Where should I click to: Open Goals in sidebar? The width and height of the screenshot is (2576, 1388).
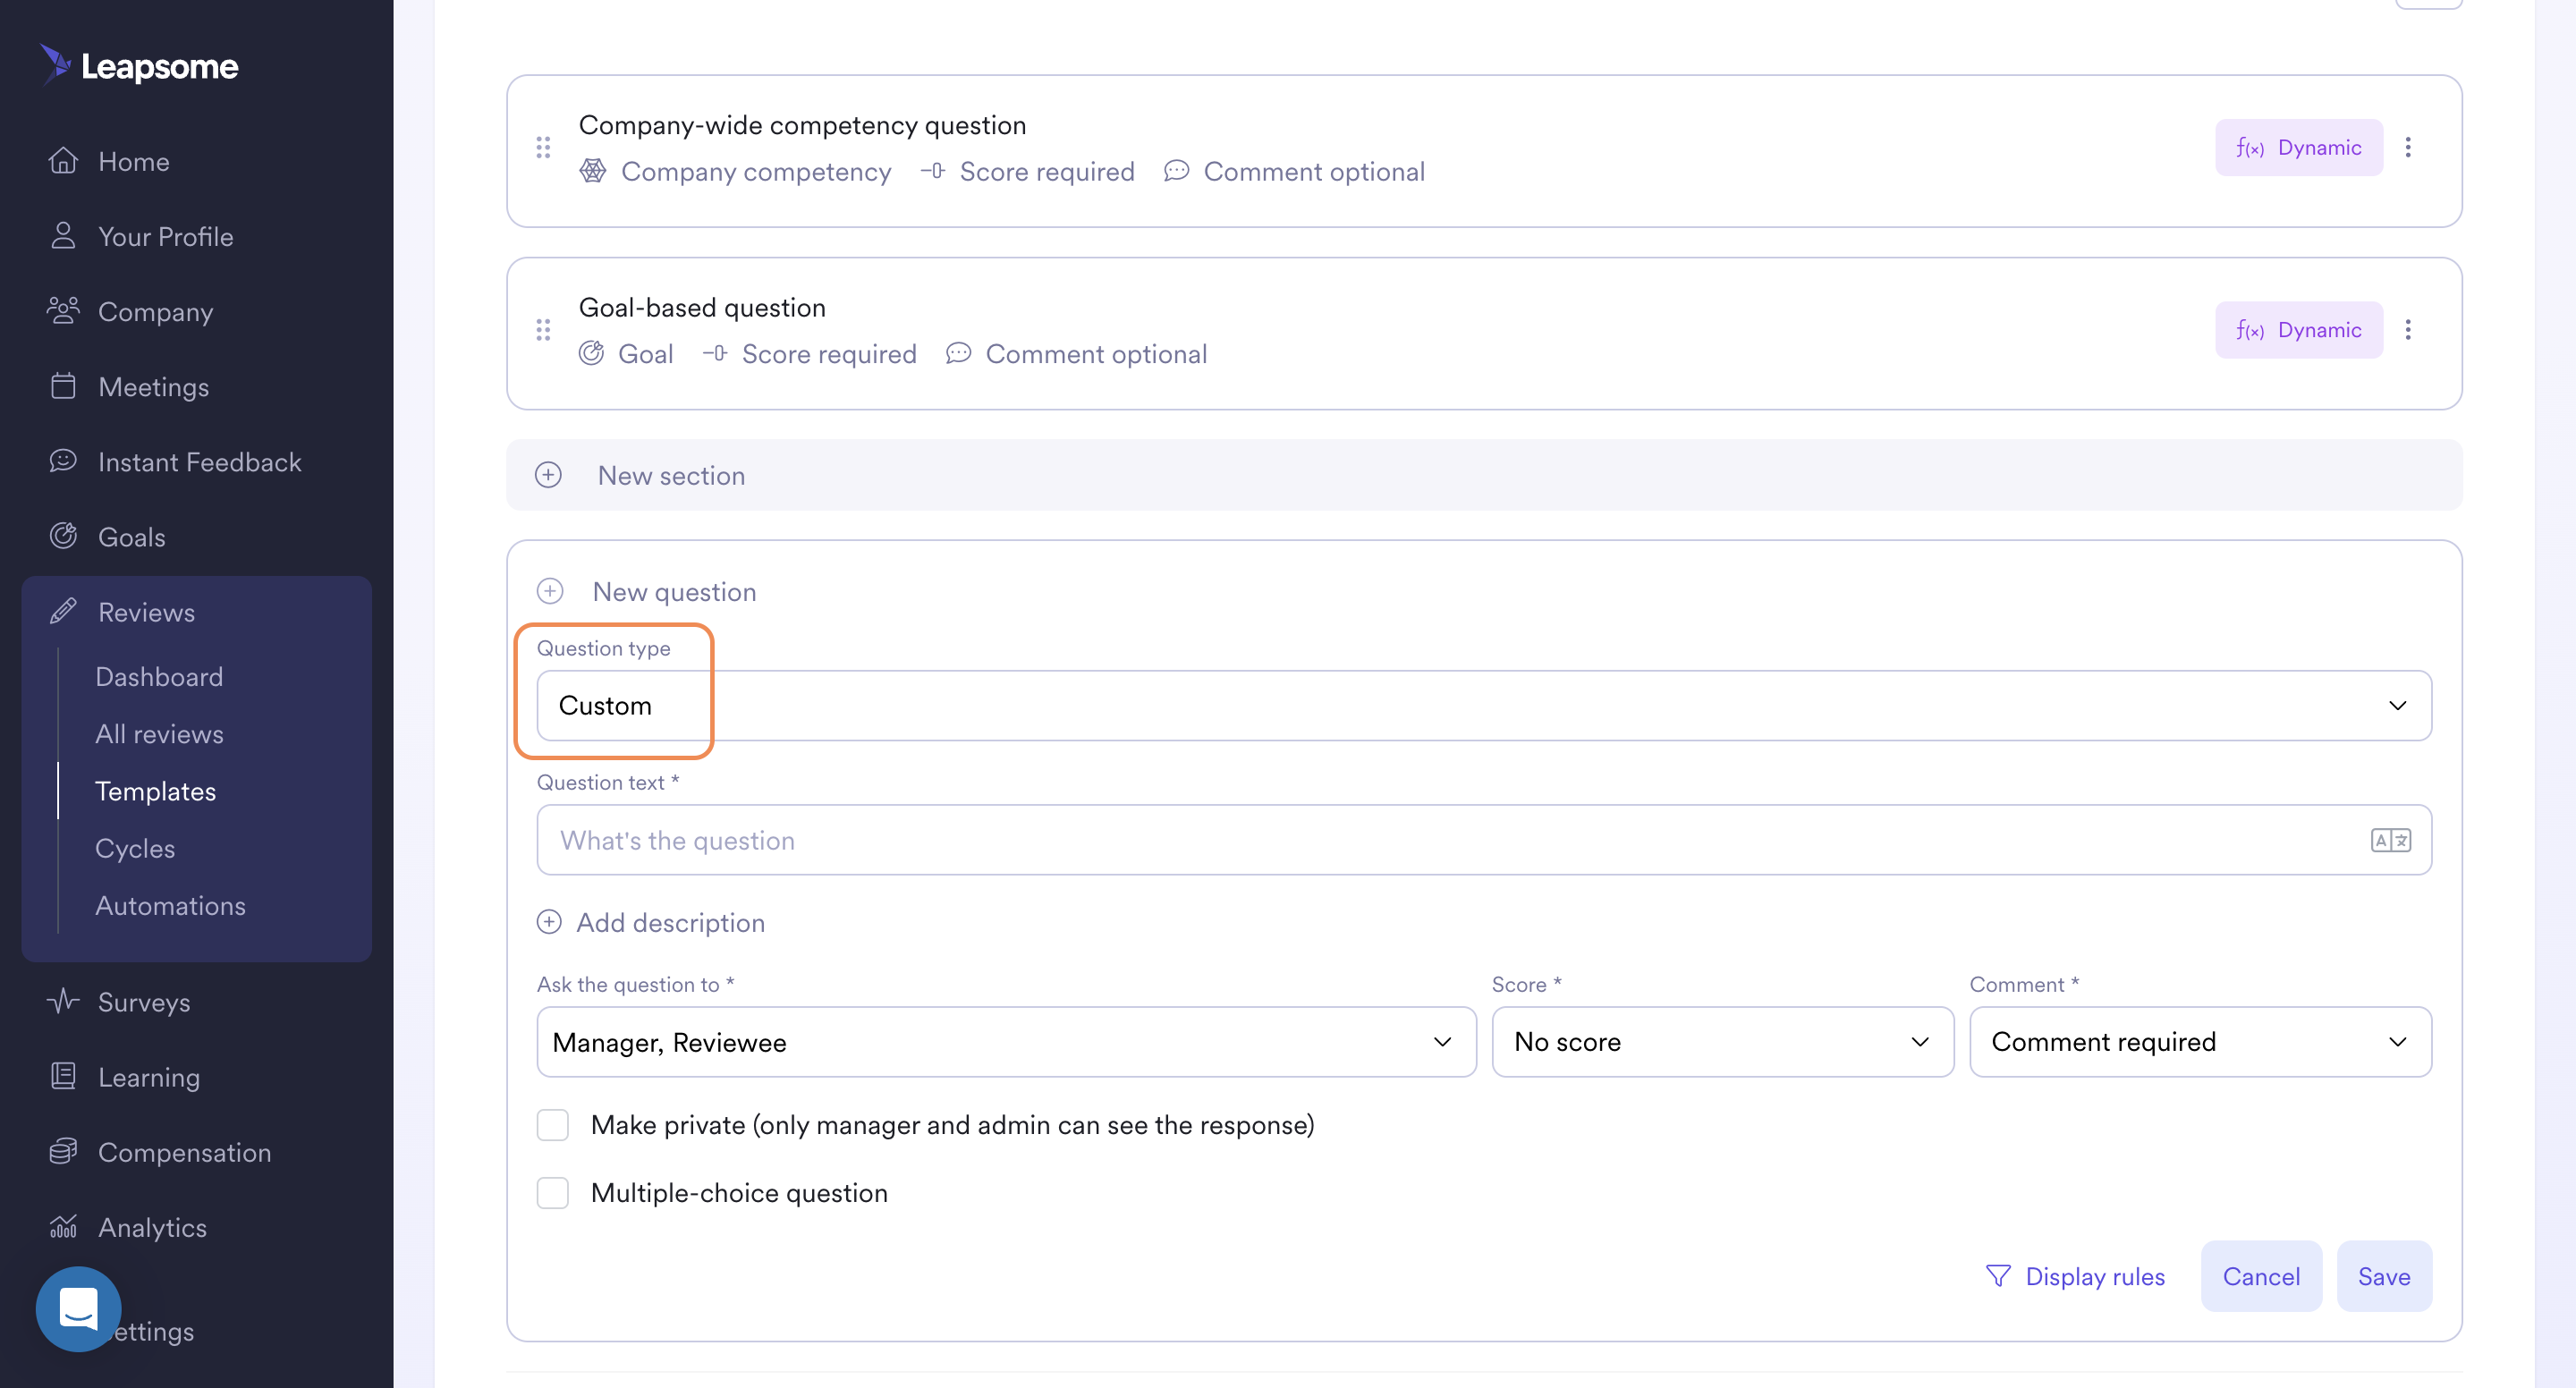[131, 537]
